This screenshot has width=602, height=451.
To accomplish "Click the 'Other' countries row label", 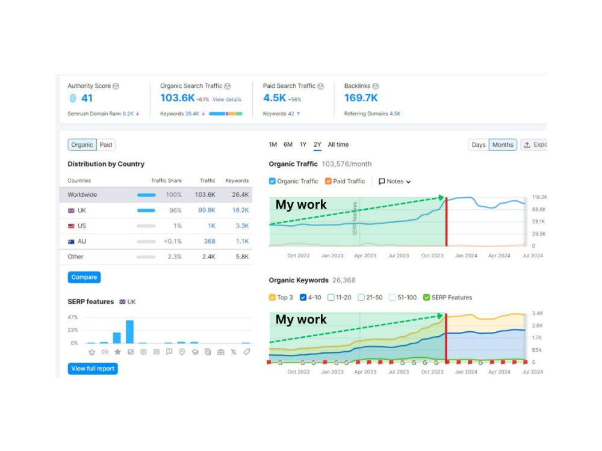I will tap(76, 257).
